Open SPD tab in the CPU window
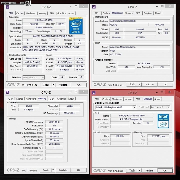The height and width of the screenshot is (180, 180). (52, 13)
